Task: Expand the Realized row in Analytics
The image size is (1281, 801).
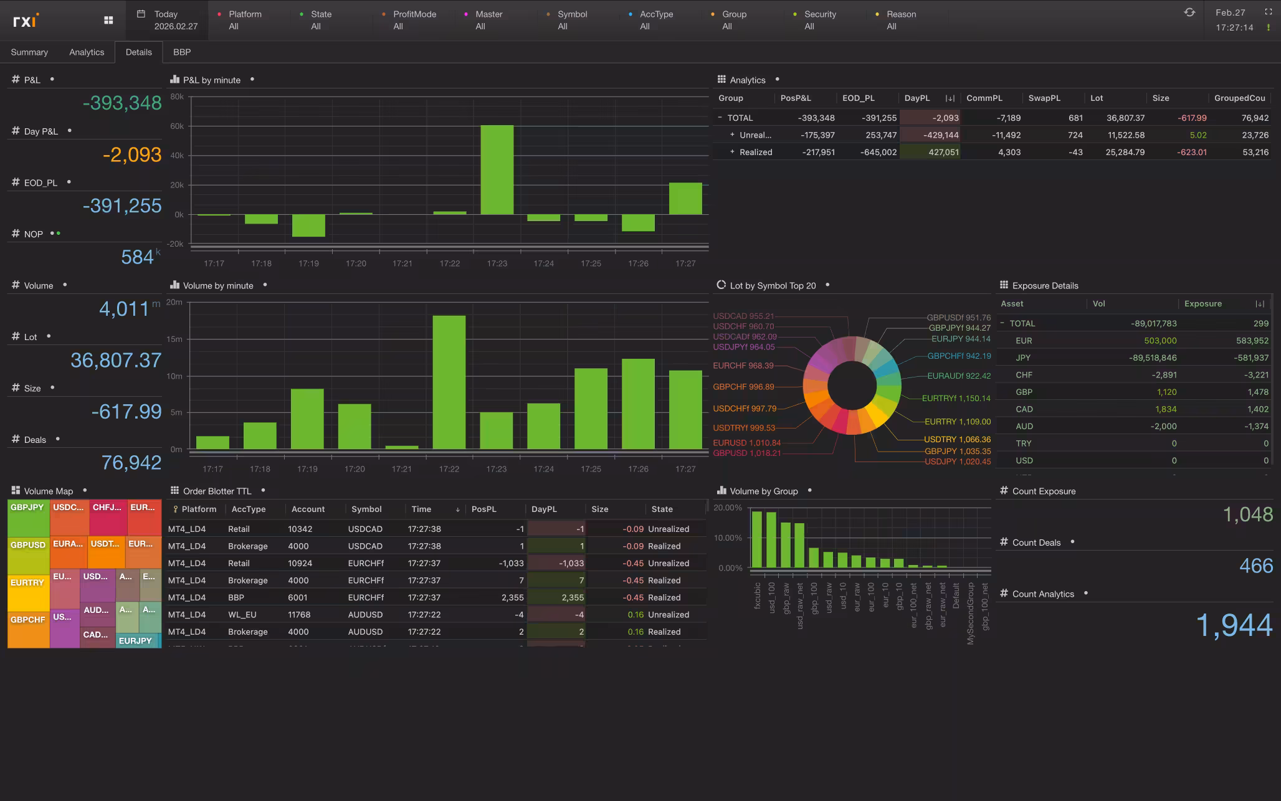Action: click(732, 151)
